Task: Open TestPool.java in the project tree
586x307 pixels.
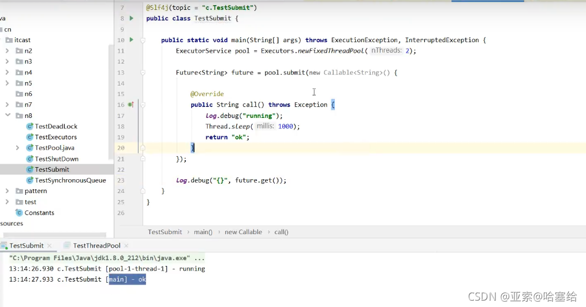Action: 55,148
